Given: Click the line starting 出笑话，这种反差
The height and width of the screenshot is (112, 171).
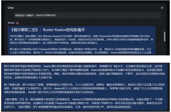Looking at the screenshot, I should 28,78.
